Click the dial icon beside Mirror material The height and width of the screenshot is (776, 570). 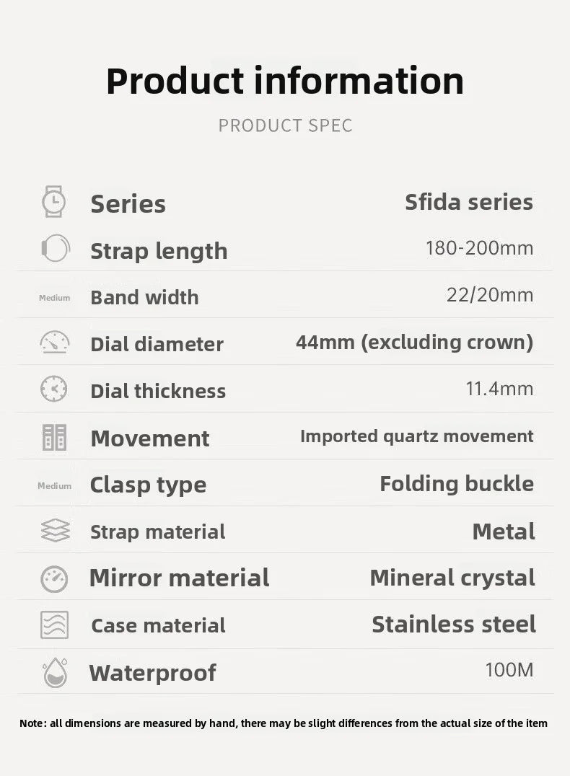pyautogui.click(x=54, y=578)
